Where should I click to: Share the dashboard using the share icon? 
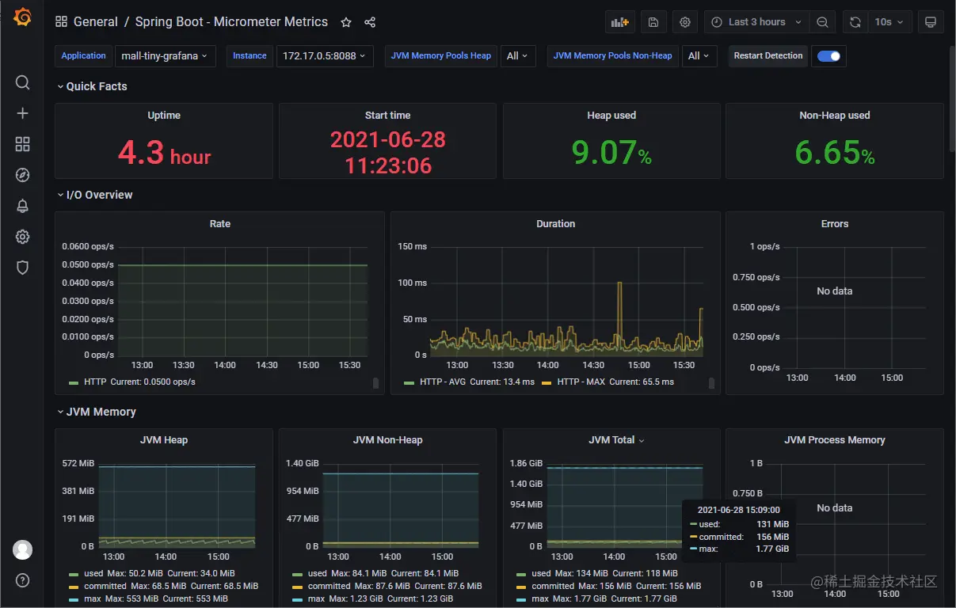(370, 22)
